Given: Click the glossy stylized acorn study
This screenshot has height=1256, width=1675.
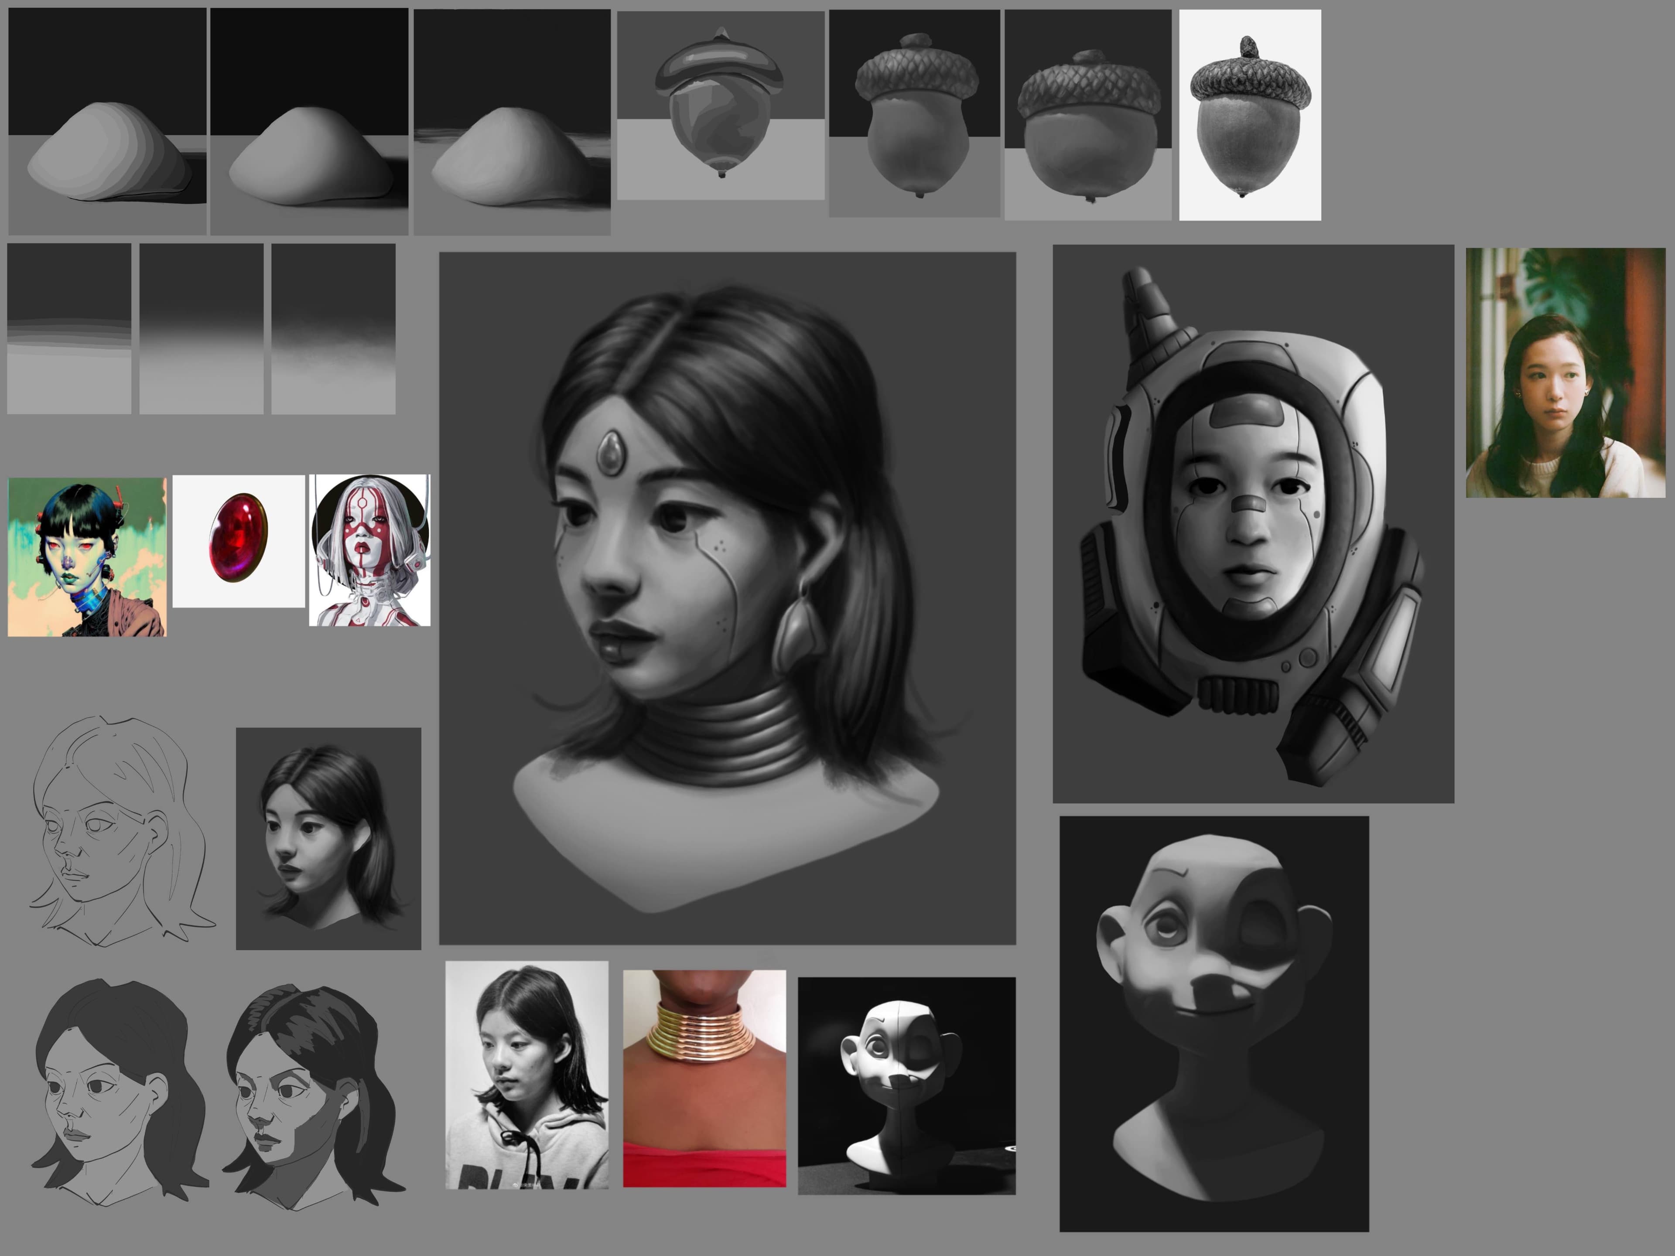Looking at the screenshot, I should click(720, 105).
